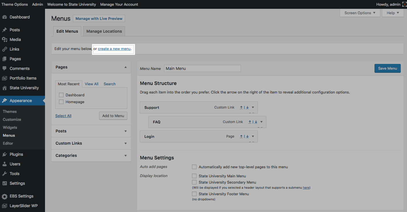Image resolution: width=407 pixels, height=212 pixels.
Task: Select the Edit Menus tab
Action: [67, 31]
